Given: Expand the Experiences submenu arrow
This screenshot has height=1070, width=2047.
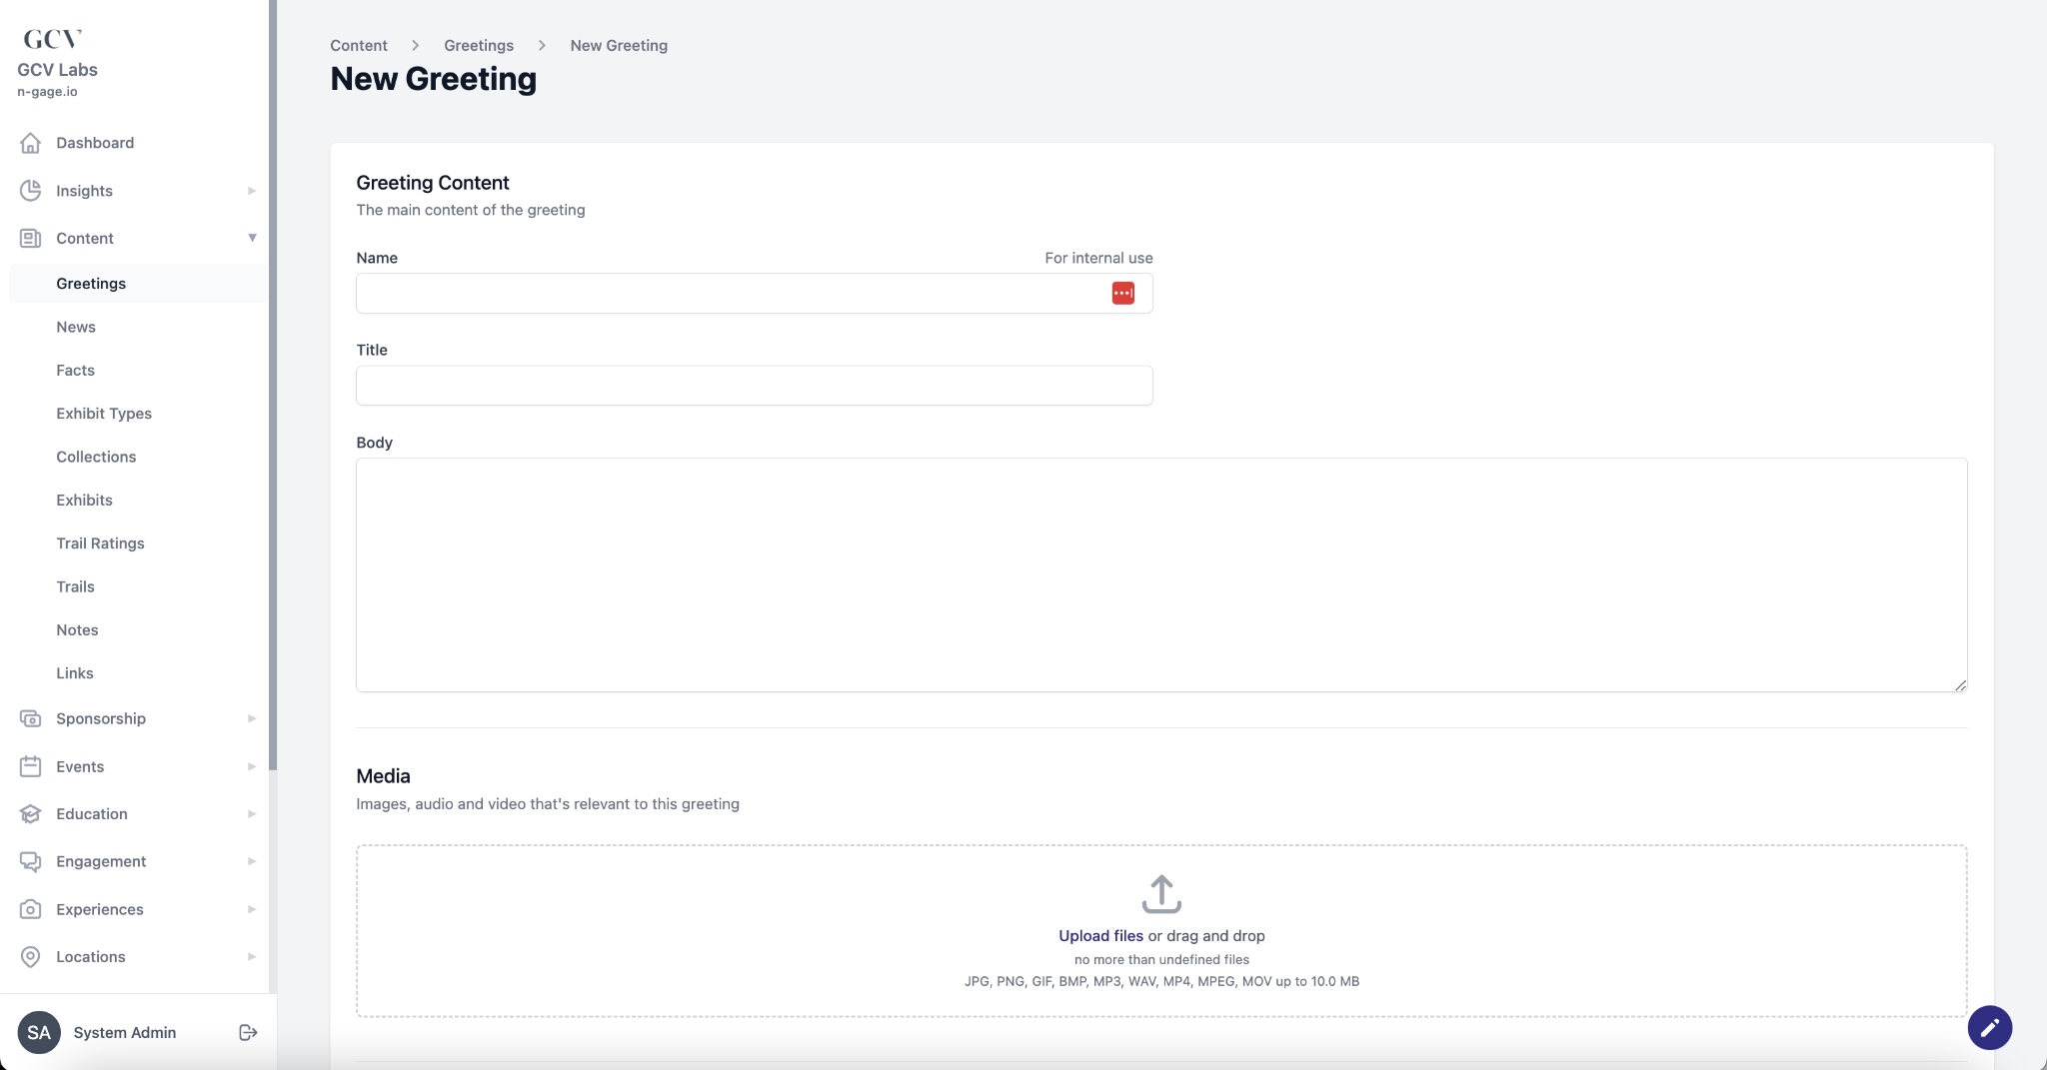Looking at the screenshot, I should point(252,909).
